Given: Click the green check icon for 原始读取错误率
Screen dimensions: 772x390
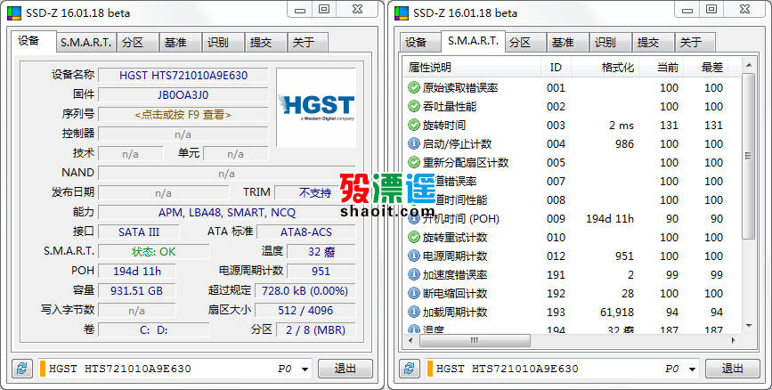Looking at the screenshot, I should click(413, 87).
